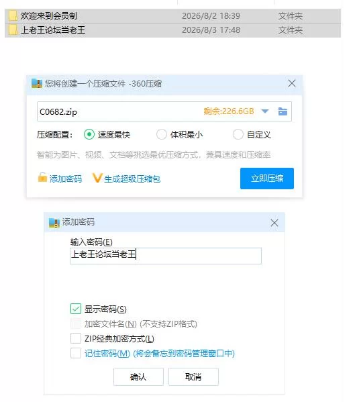This screenshot has height=402, width=357.
Task: Select the 上老王论坛当老王 folder name in list
Action: pyautogui.click(x=53, y=30)
